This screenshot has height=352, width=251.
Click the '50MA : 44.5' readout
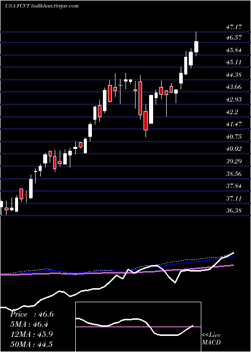coord(31,344)
